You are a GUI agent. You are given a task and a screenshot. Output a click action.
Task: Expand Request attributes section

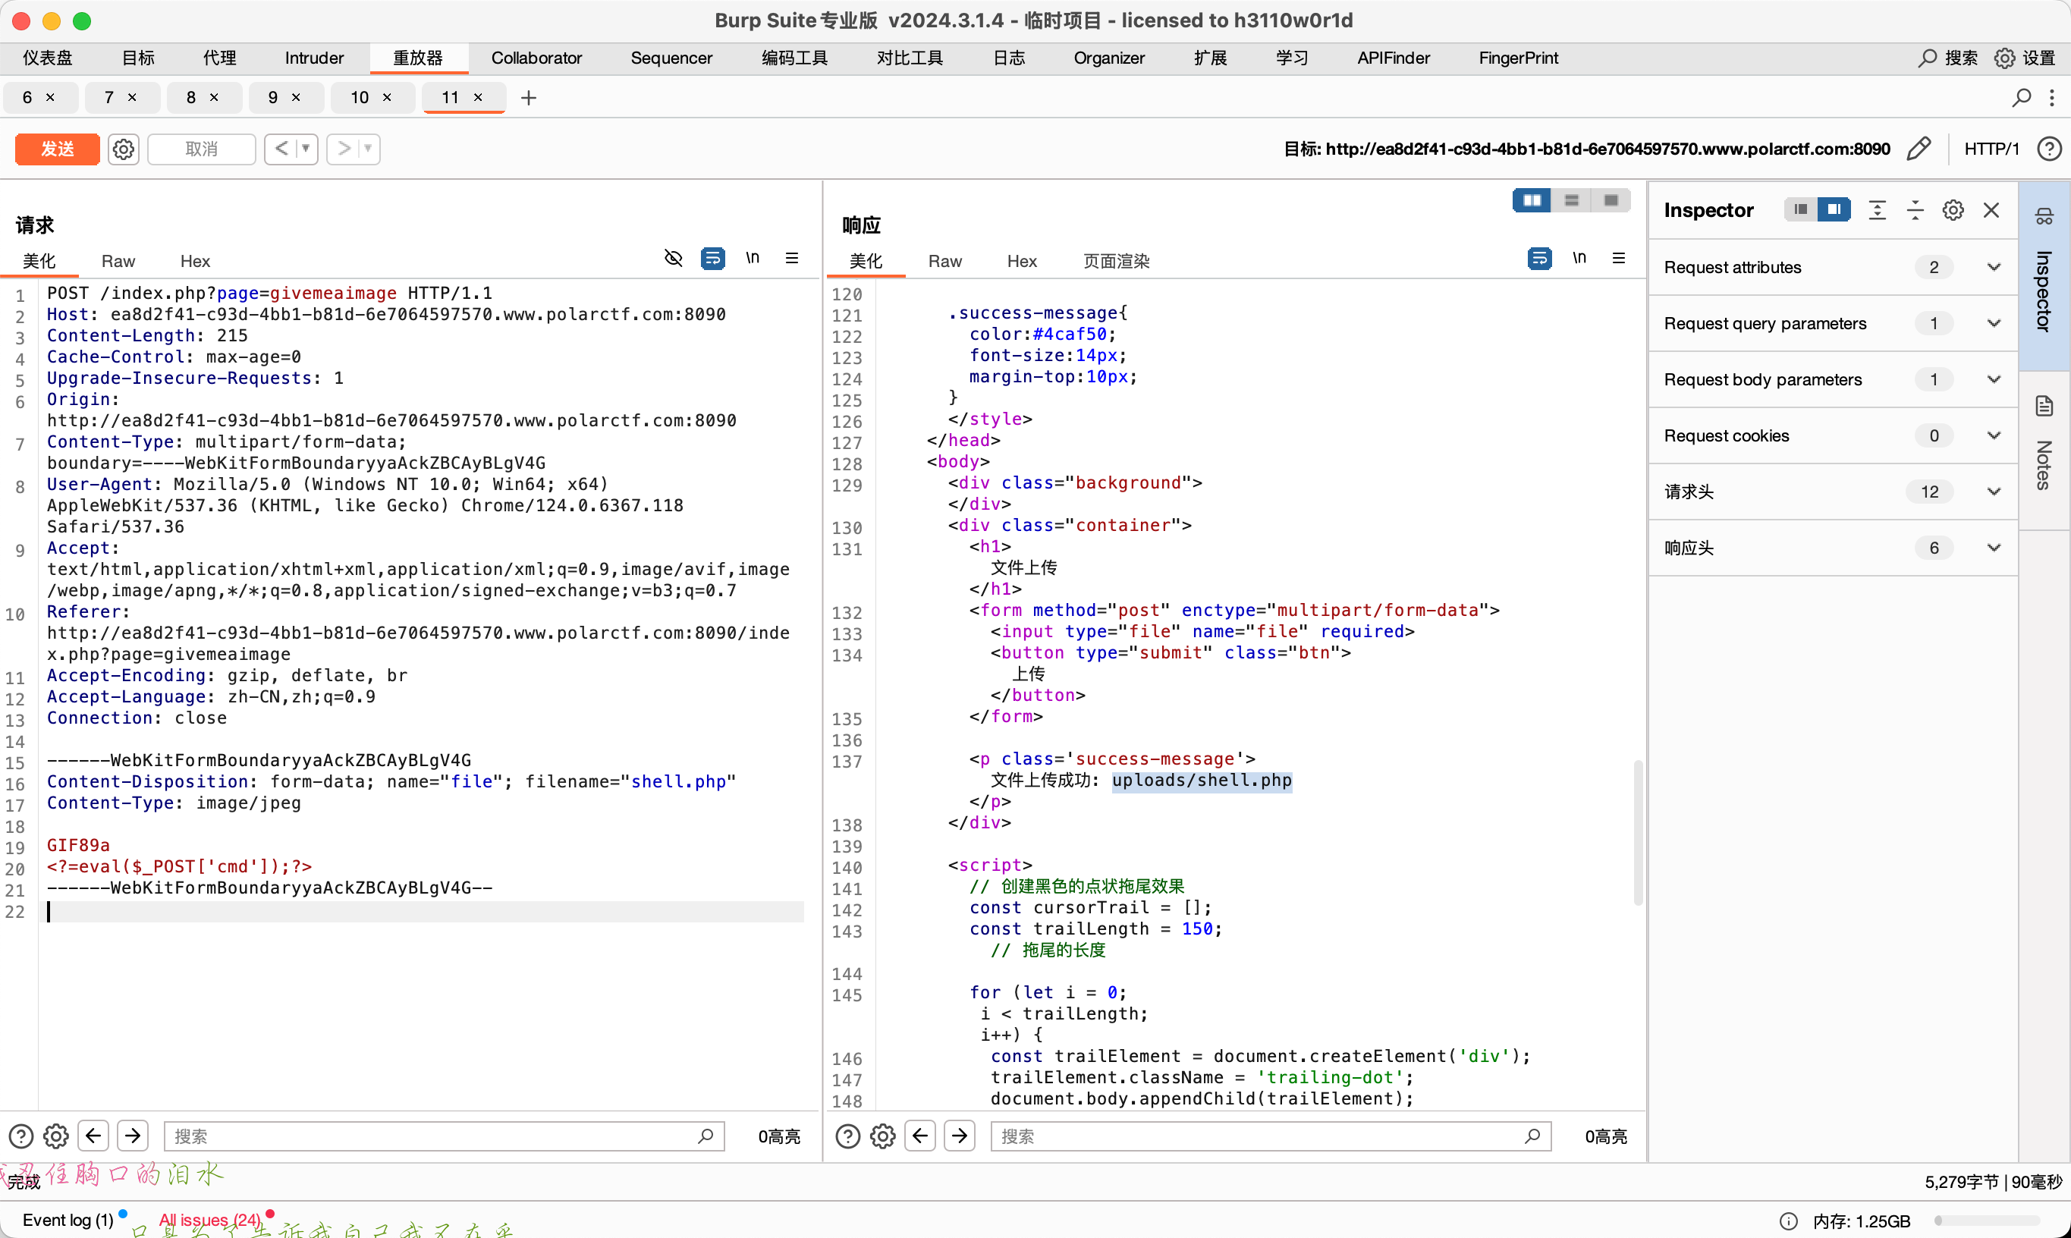[1994, 267]
